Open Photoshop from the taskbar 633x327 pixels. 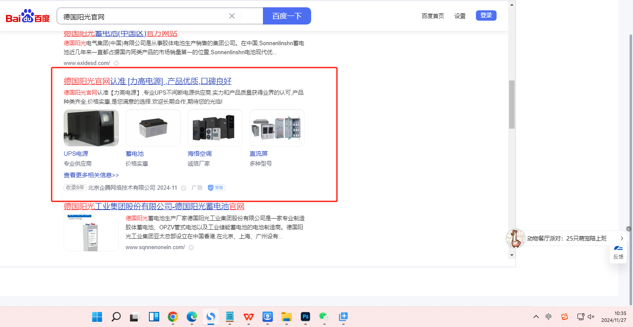pyautogui.click(x=306, y=317)
